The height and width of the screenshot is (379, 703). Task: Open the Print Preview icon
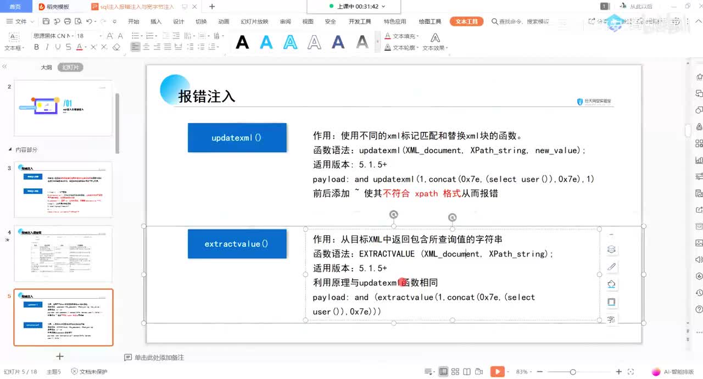tap(78, 21)
